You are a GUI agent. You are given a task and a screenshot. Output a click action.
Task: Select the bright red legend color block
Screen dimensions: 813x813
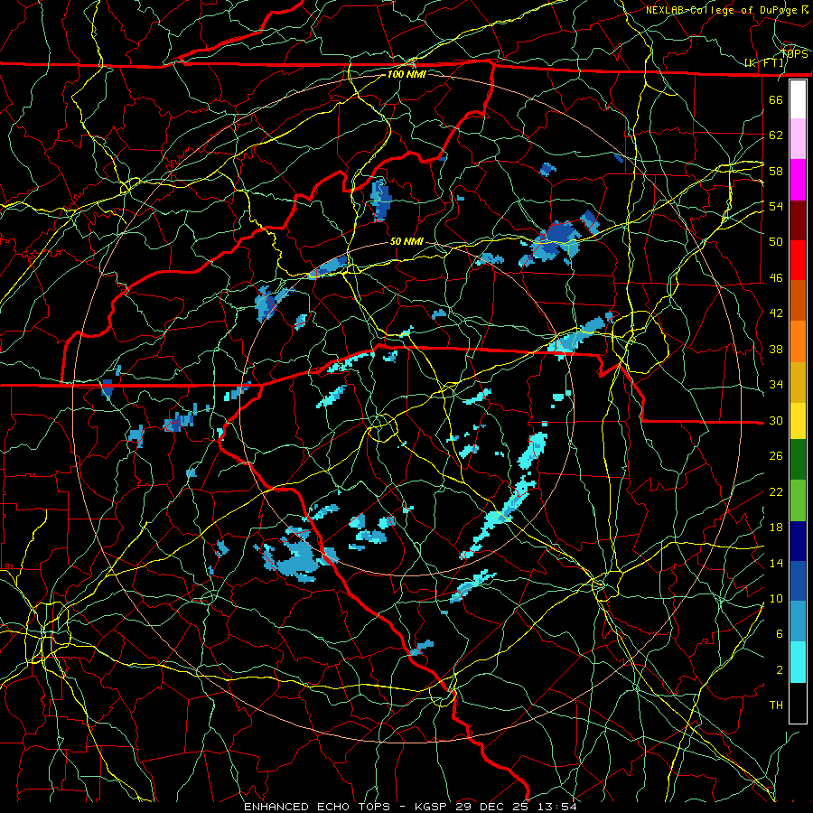point(798,260)
